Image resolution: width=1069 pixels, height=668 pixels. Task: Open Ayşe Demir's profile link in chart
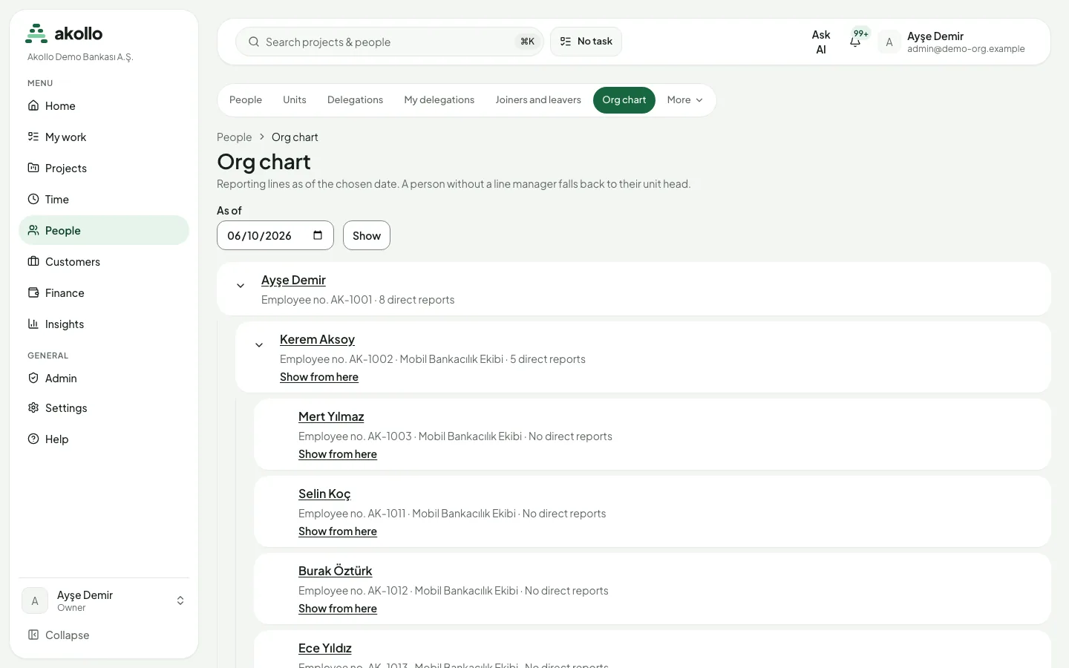(293, 280)
